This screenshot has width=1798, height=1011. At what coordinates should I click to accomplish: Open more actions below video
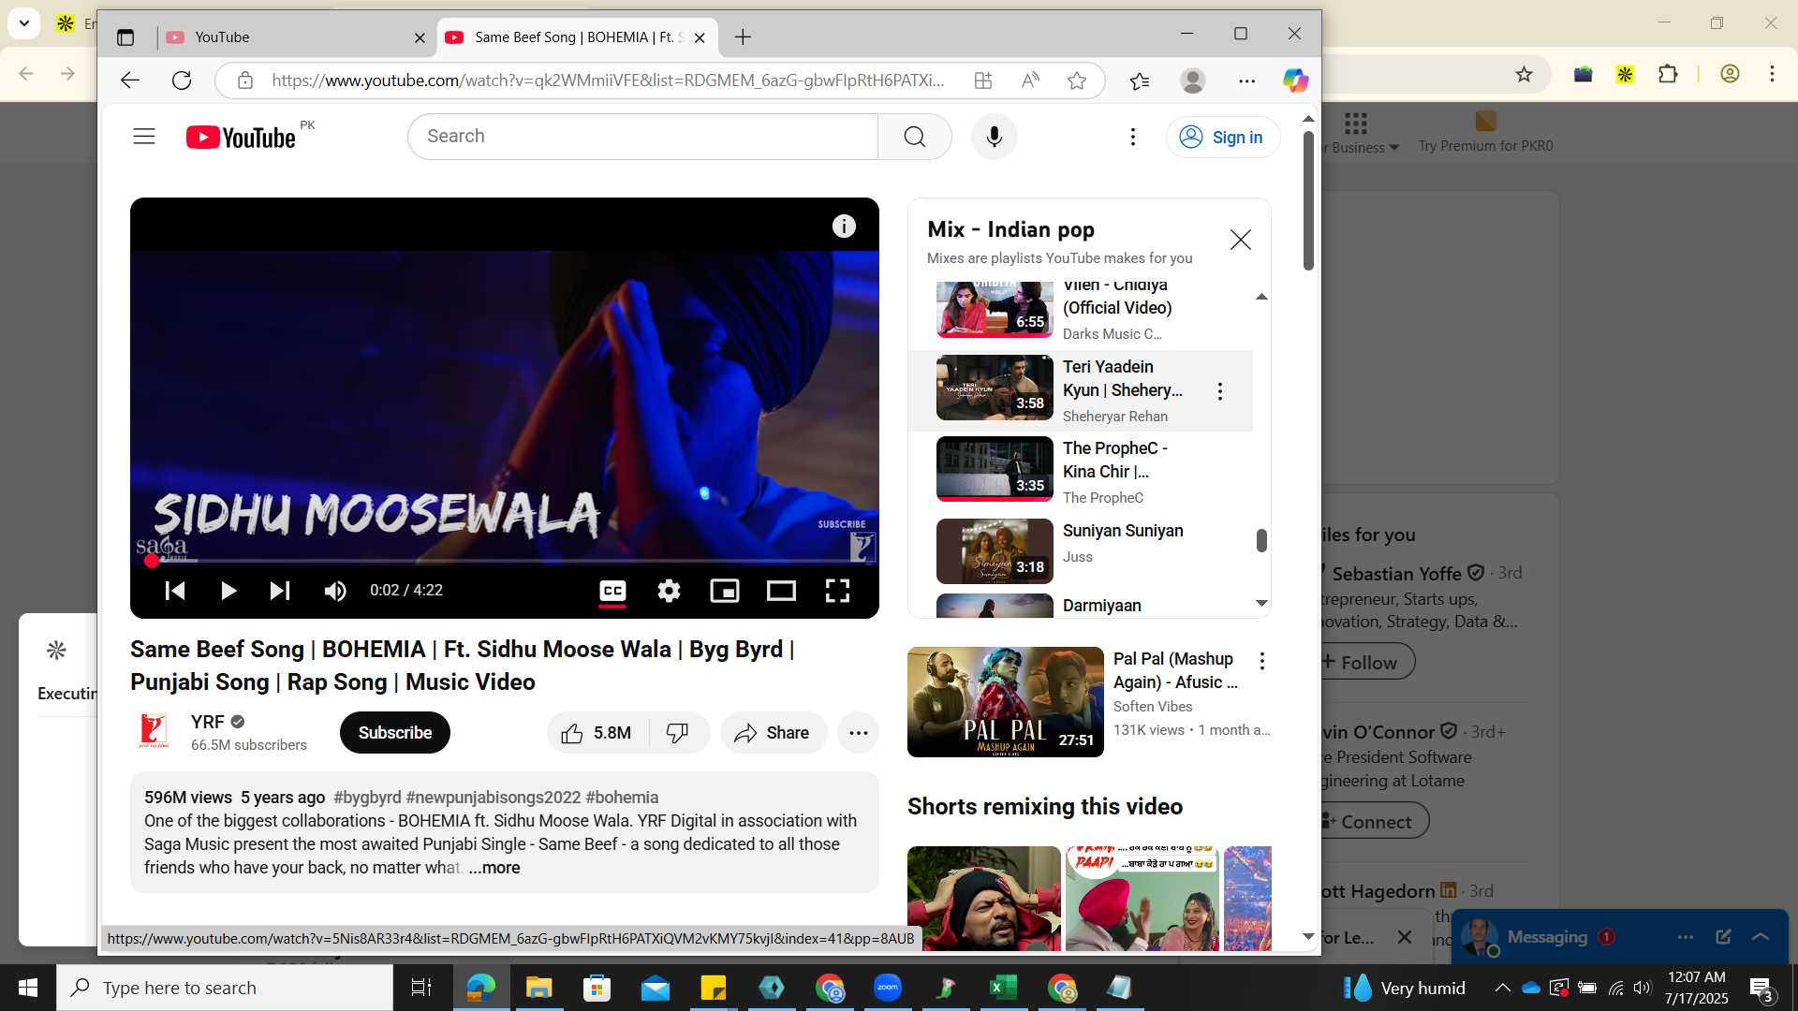coord(859,733)
